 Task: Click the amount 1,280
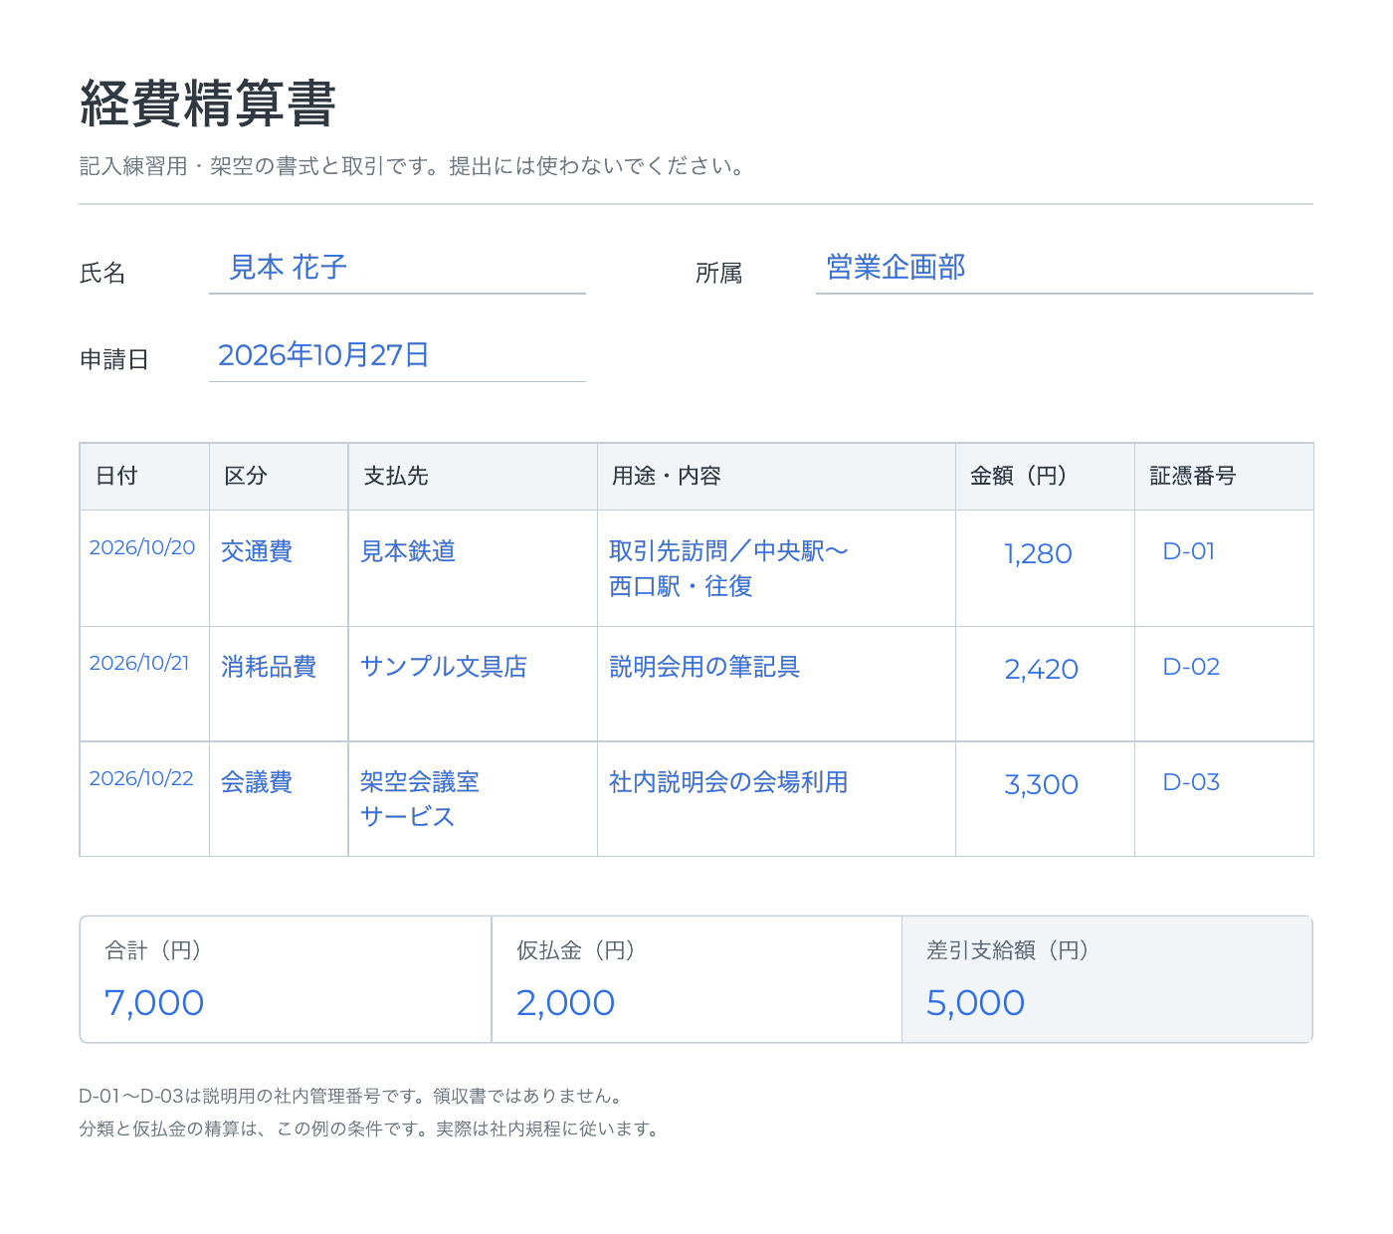(1038, 554)
